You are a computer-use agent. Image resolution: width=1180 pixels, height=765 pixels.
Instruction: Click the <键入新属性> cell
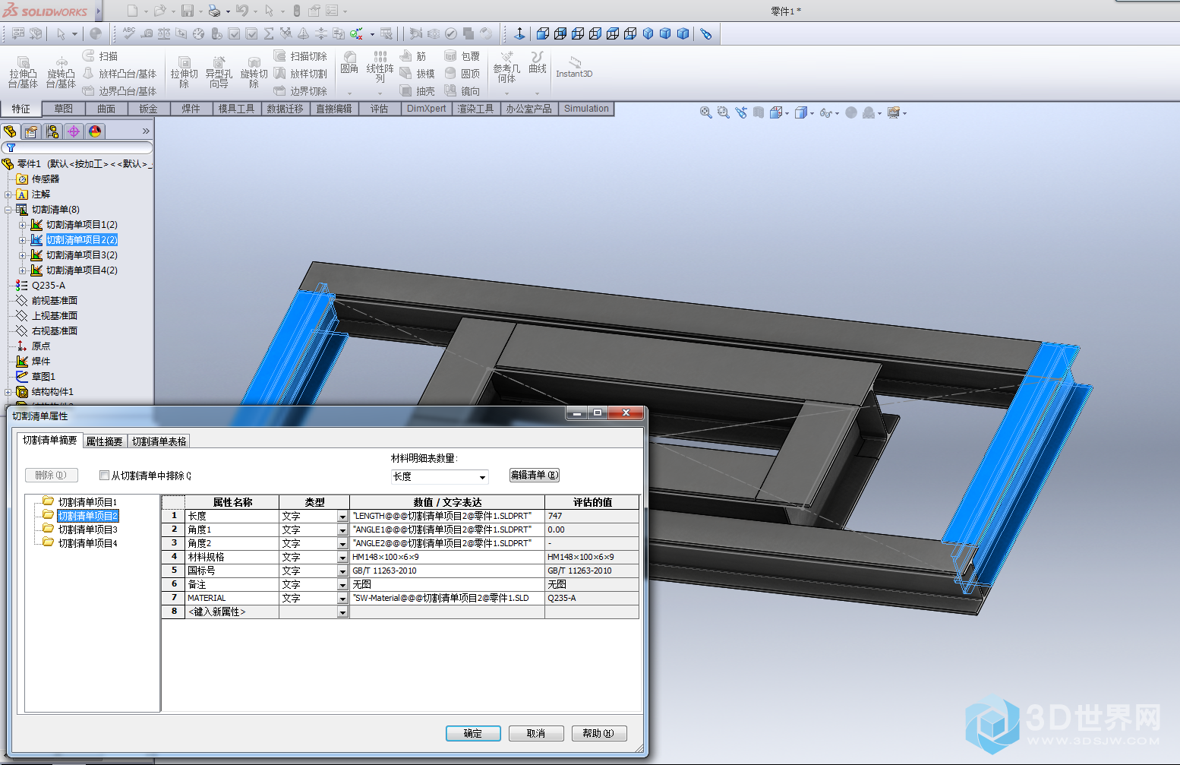(232, 612)
